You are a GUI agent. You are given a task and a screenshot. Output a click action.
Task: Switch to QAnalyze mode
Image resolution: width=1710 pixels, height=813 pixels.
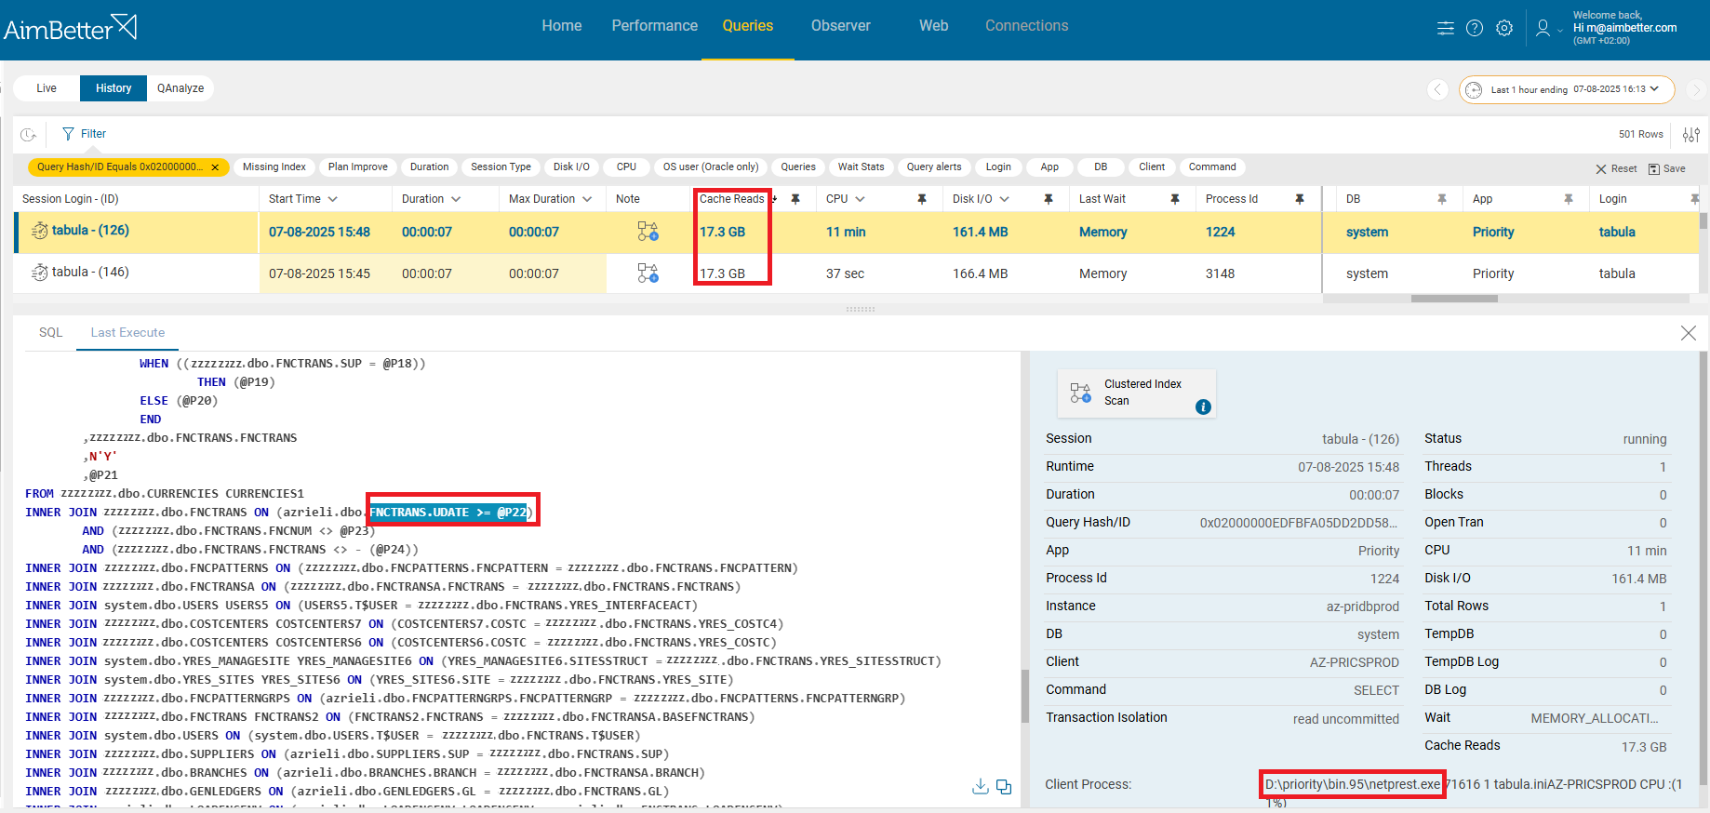click(180, 88)
